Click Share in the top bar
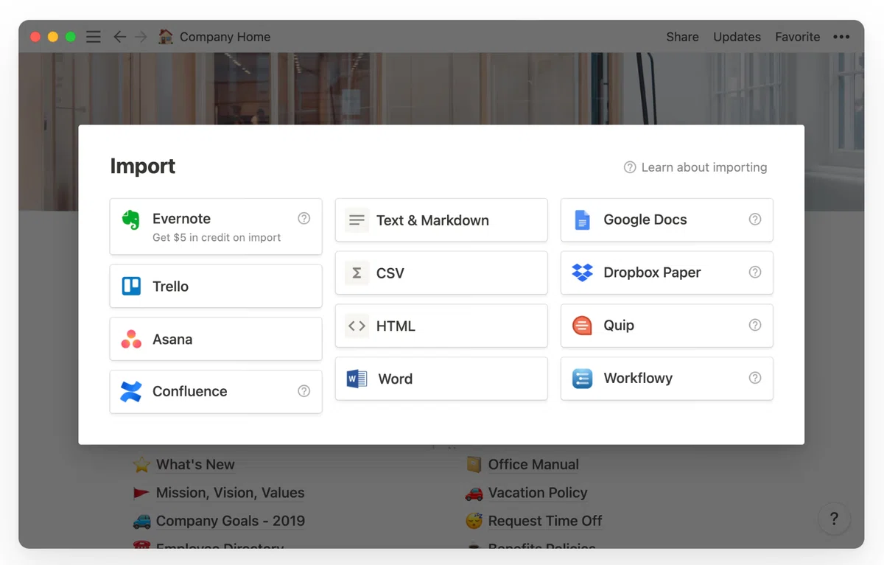The width and height of the screenshot is (884, 565). (x=682, y=37)
